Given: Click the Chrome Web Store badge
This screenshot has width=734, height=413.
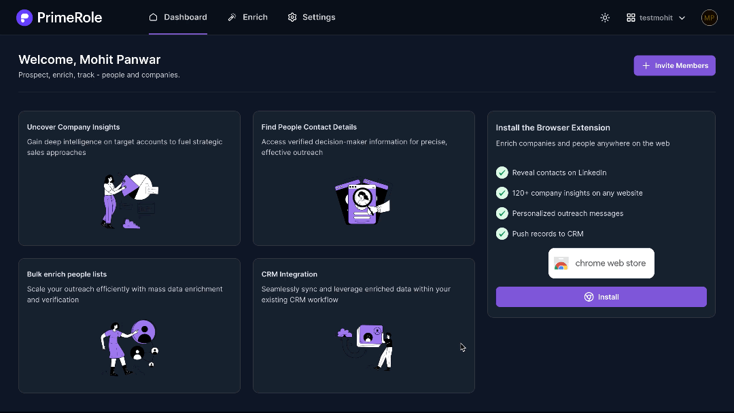Looking at the screenshot, I should pyautogui.click(x=601, y=264).
